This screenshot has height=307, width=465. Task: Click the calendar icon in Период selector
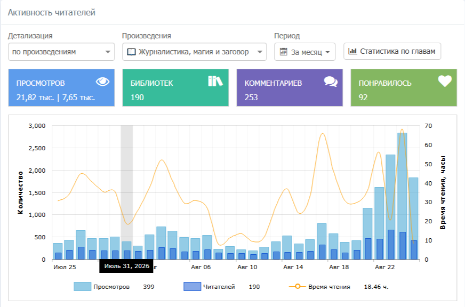pyautogui.click(x=284, y=52)
